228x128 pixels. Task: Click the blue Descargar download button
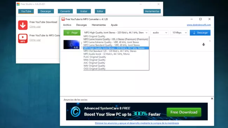click(200, 33)
